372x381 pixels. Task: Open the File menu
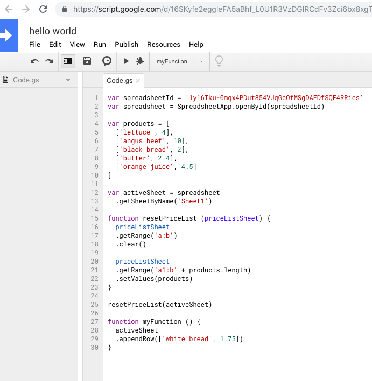[x=34, y=45]
